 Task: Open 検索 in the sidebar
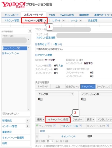point(5,143)
